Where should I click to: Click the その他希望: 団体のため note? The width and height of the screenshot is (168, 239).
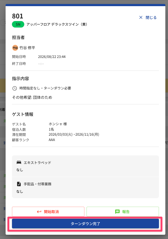(32, 97)
